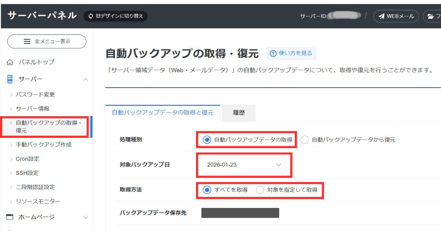The height and width of the screenshot is (231, 441).
Task: Click the server icon beside サーバー
Action: (x=10, y=79)
